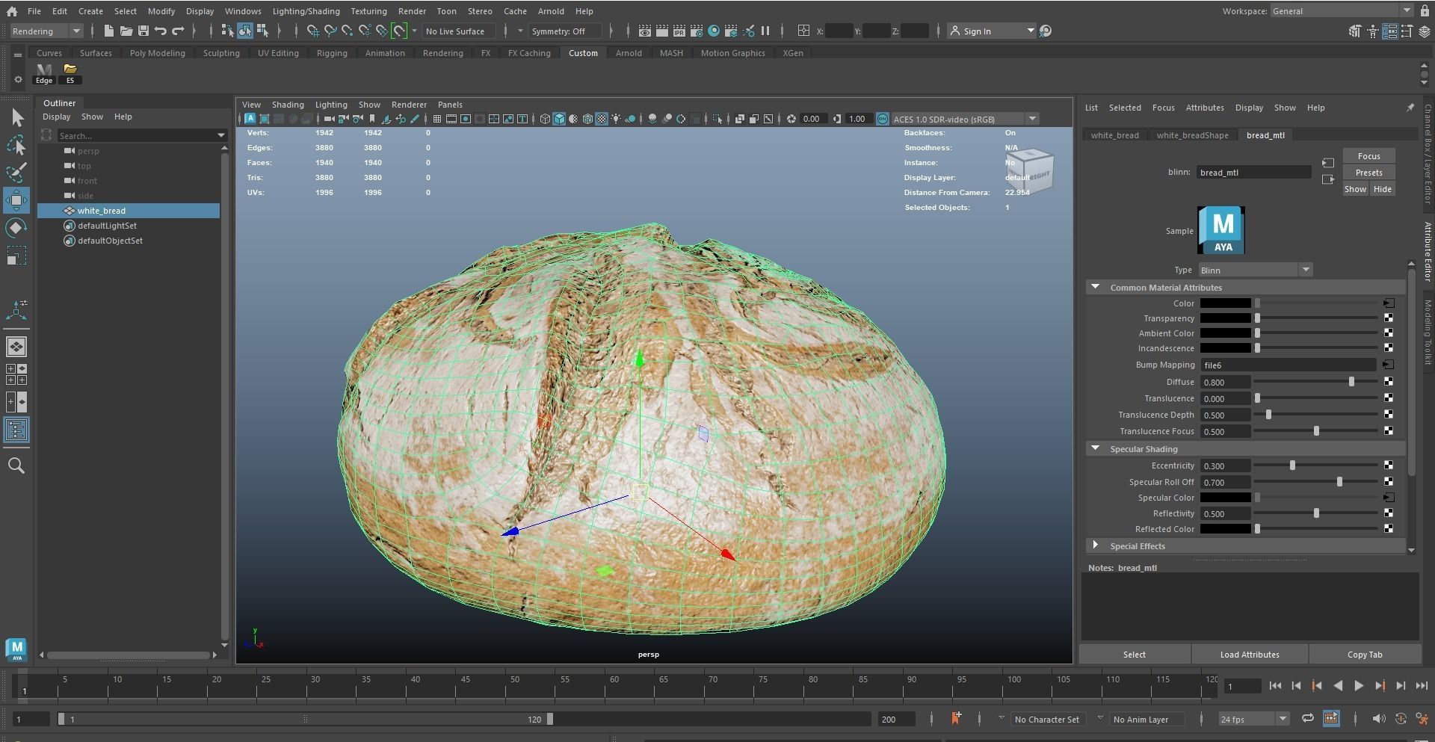1435x742 pixels.
Task: Activate the Rotate tool
Action: (x=16, y=228)
